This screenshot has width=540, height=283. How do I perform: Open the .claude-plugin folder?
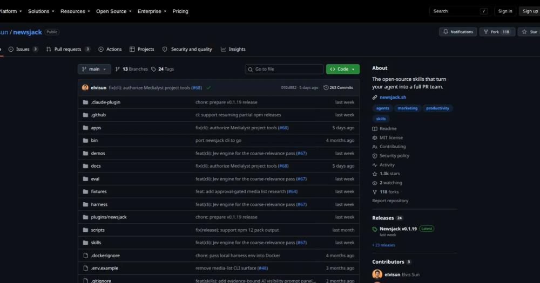(x=105, y=102)
